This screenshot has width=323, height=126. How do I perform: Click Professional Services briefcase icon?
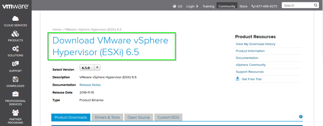tap(15, 94)
